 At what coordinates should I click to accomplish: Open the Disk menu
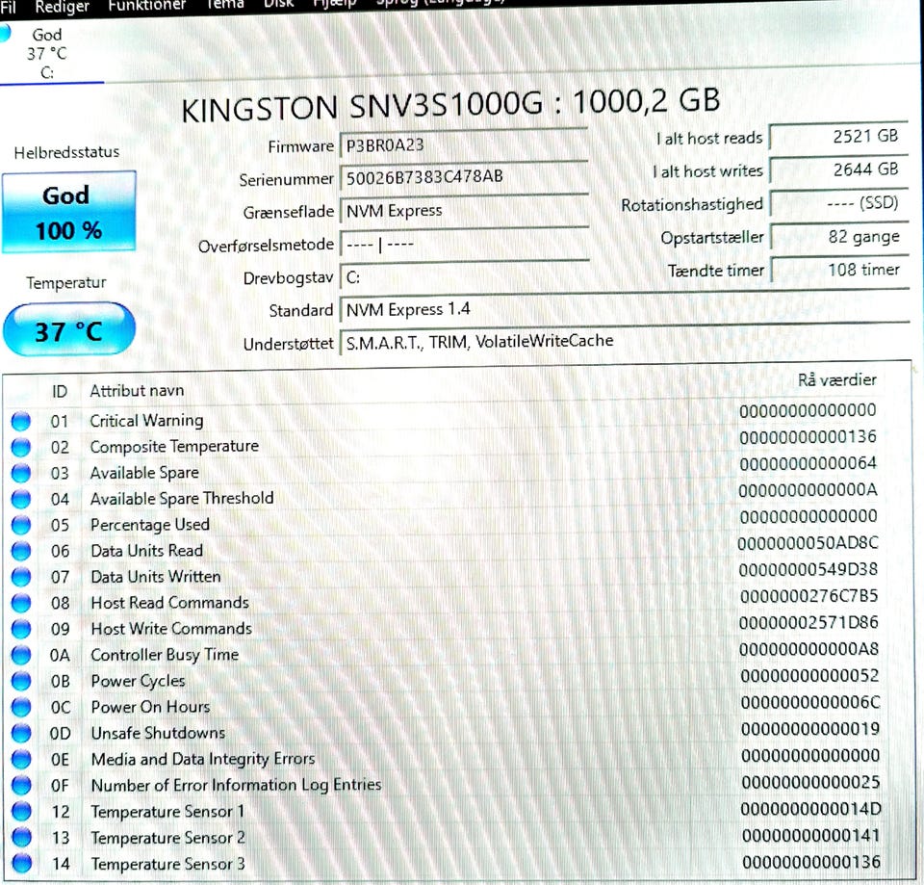278,4
